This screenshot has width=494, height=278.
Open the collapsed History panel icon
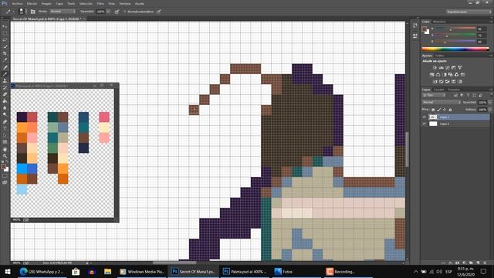[x=415, y=25]
